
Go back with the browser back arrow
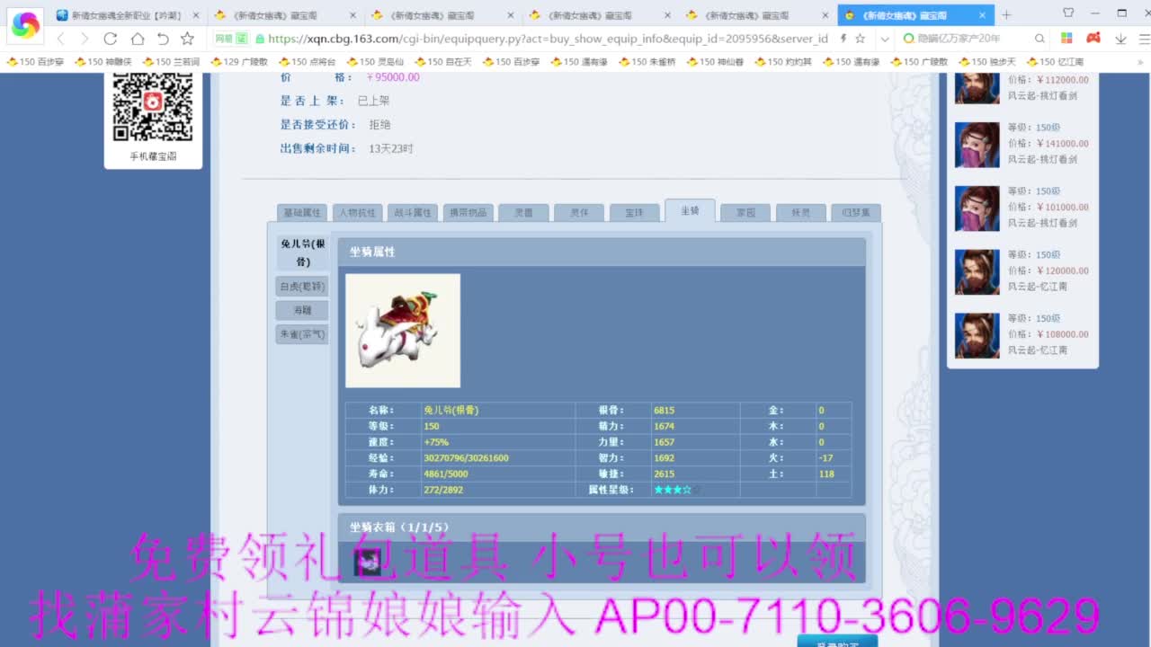tap(60, 39)
